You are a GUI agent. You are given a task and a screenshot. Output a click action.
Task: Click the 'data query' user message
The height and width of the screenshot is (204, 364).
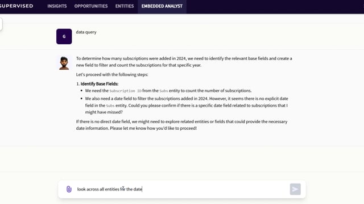86,32
